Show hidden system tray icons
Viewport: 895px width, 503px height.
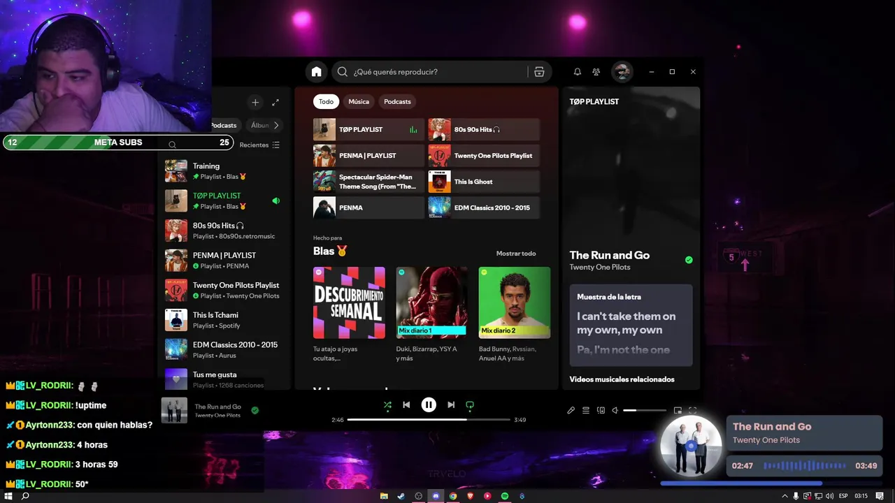point(785,496)
